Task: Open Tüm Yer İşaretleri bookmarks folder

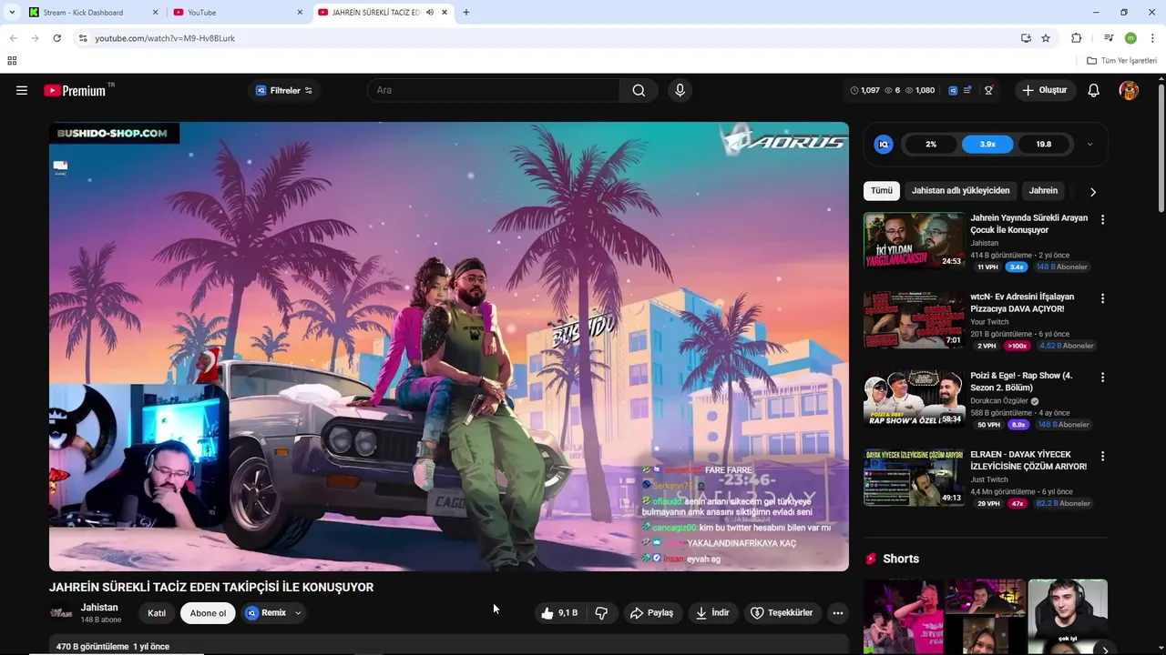Action: click(x=1122, y=61)
